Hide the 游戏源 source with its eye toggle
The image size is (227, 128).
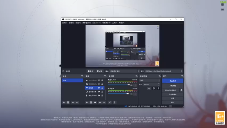[99, 88]
